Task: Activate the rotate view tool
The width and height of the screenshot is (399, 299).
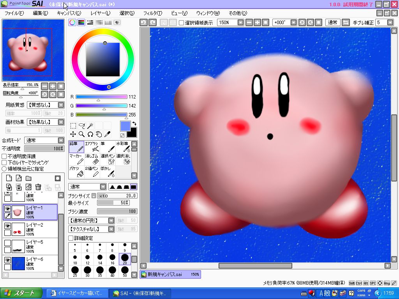Action: point(90,134)
